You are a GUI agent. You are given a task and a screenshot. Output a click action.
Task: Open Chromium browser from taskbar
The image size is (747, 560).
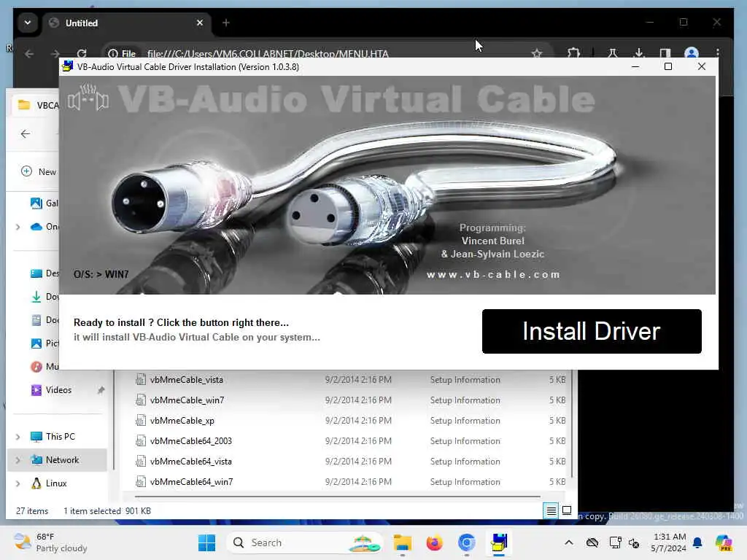pos(466,542)
